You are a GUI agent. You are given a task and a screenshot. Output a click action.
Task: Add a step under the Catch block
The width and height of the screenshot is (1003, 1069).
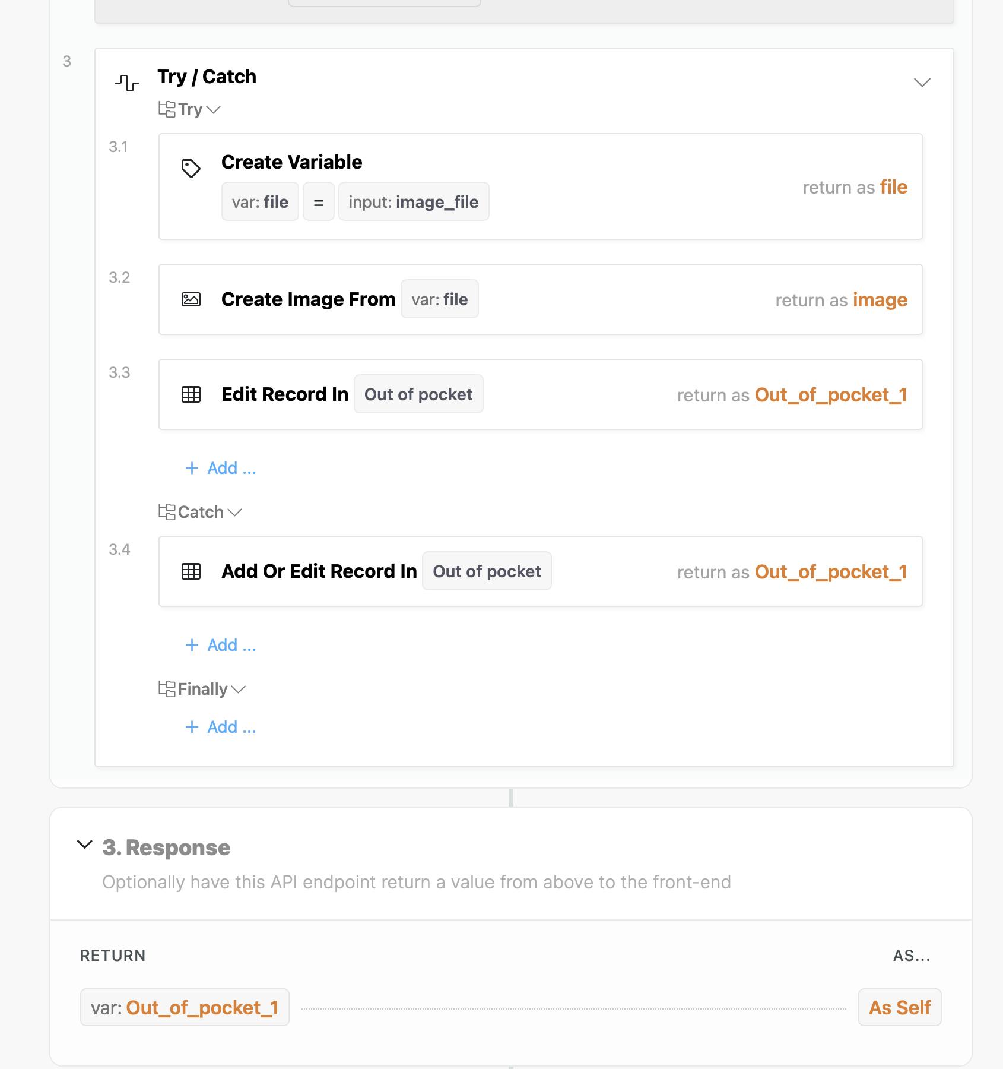click(x=220, y=645)
